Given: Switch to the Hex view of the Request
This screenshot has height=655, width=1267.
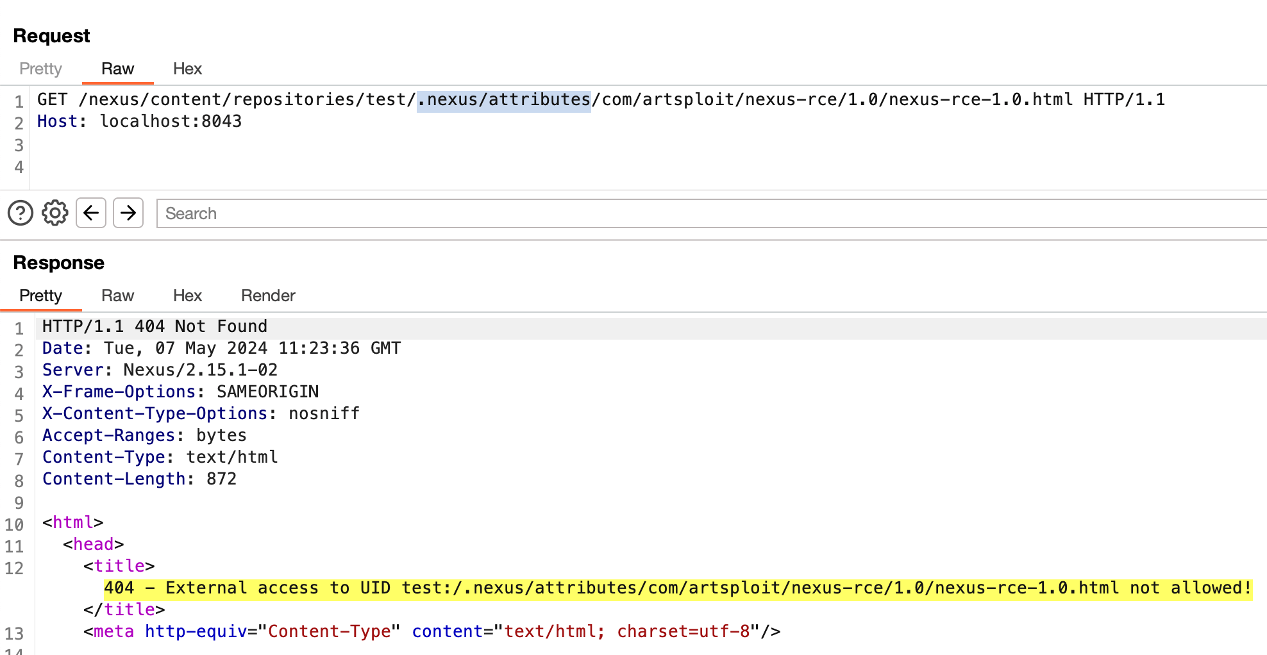Looking at the screenshot, I should click(x=187, y=69).
